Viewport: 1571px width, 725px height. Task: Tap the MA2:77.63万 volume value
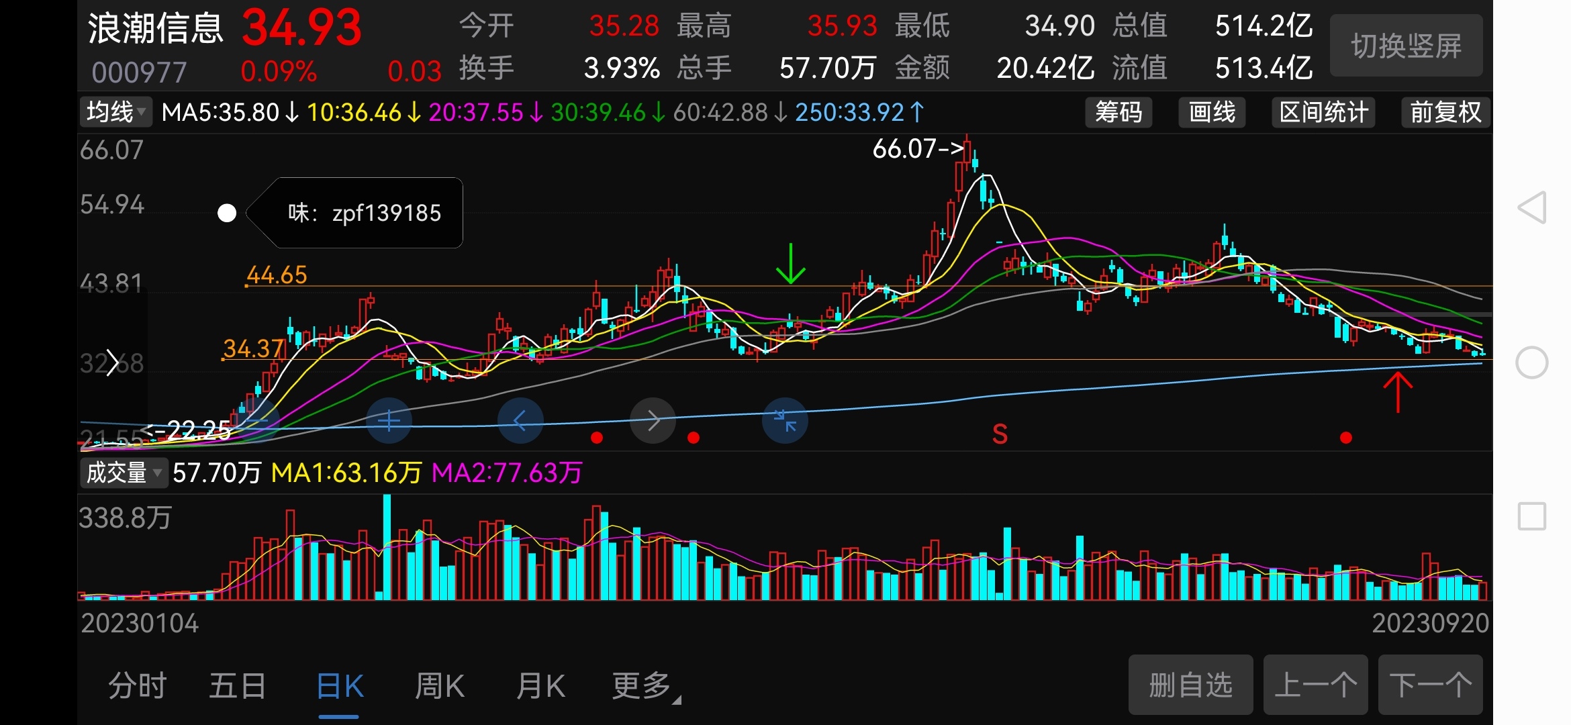(507, 473)
